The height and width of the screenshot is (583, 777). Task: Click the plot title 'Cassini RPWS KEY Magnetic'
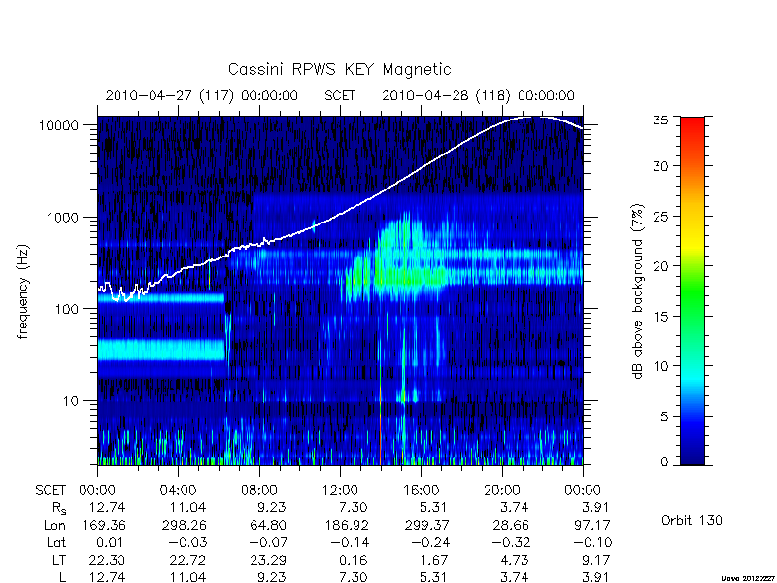coord(339,69)
